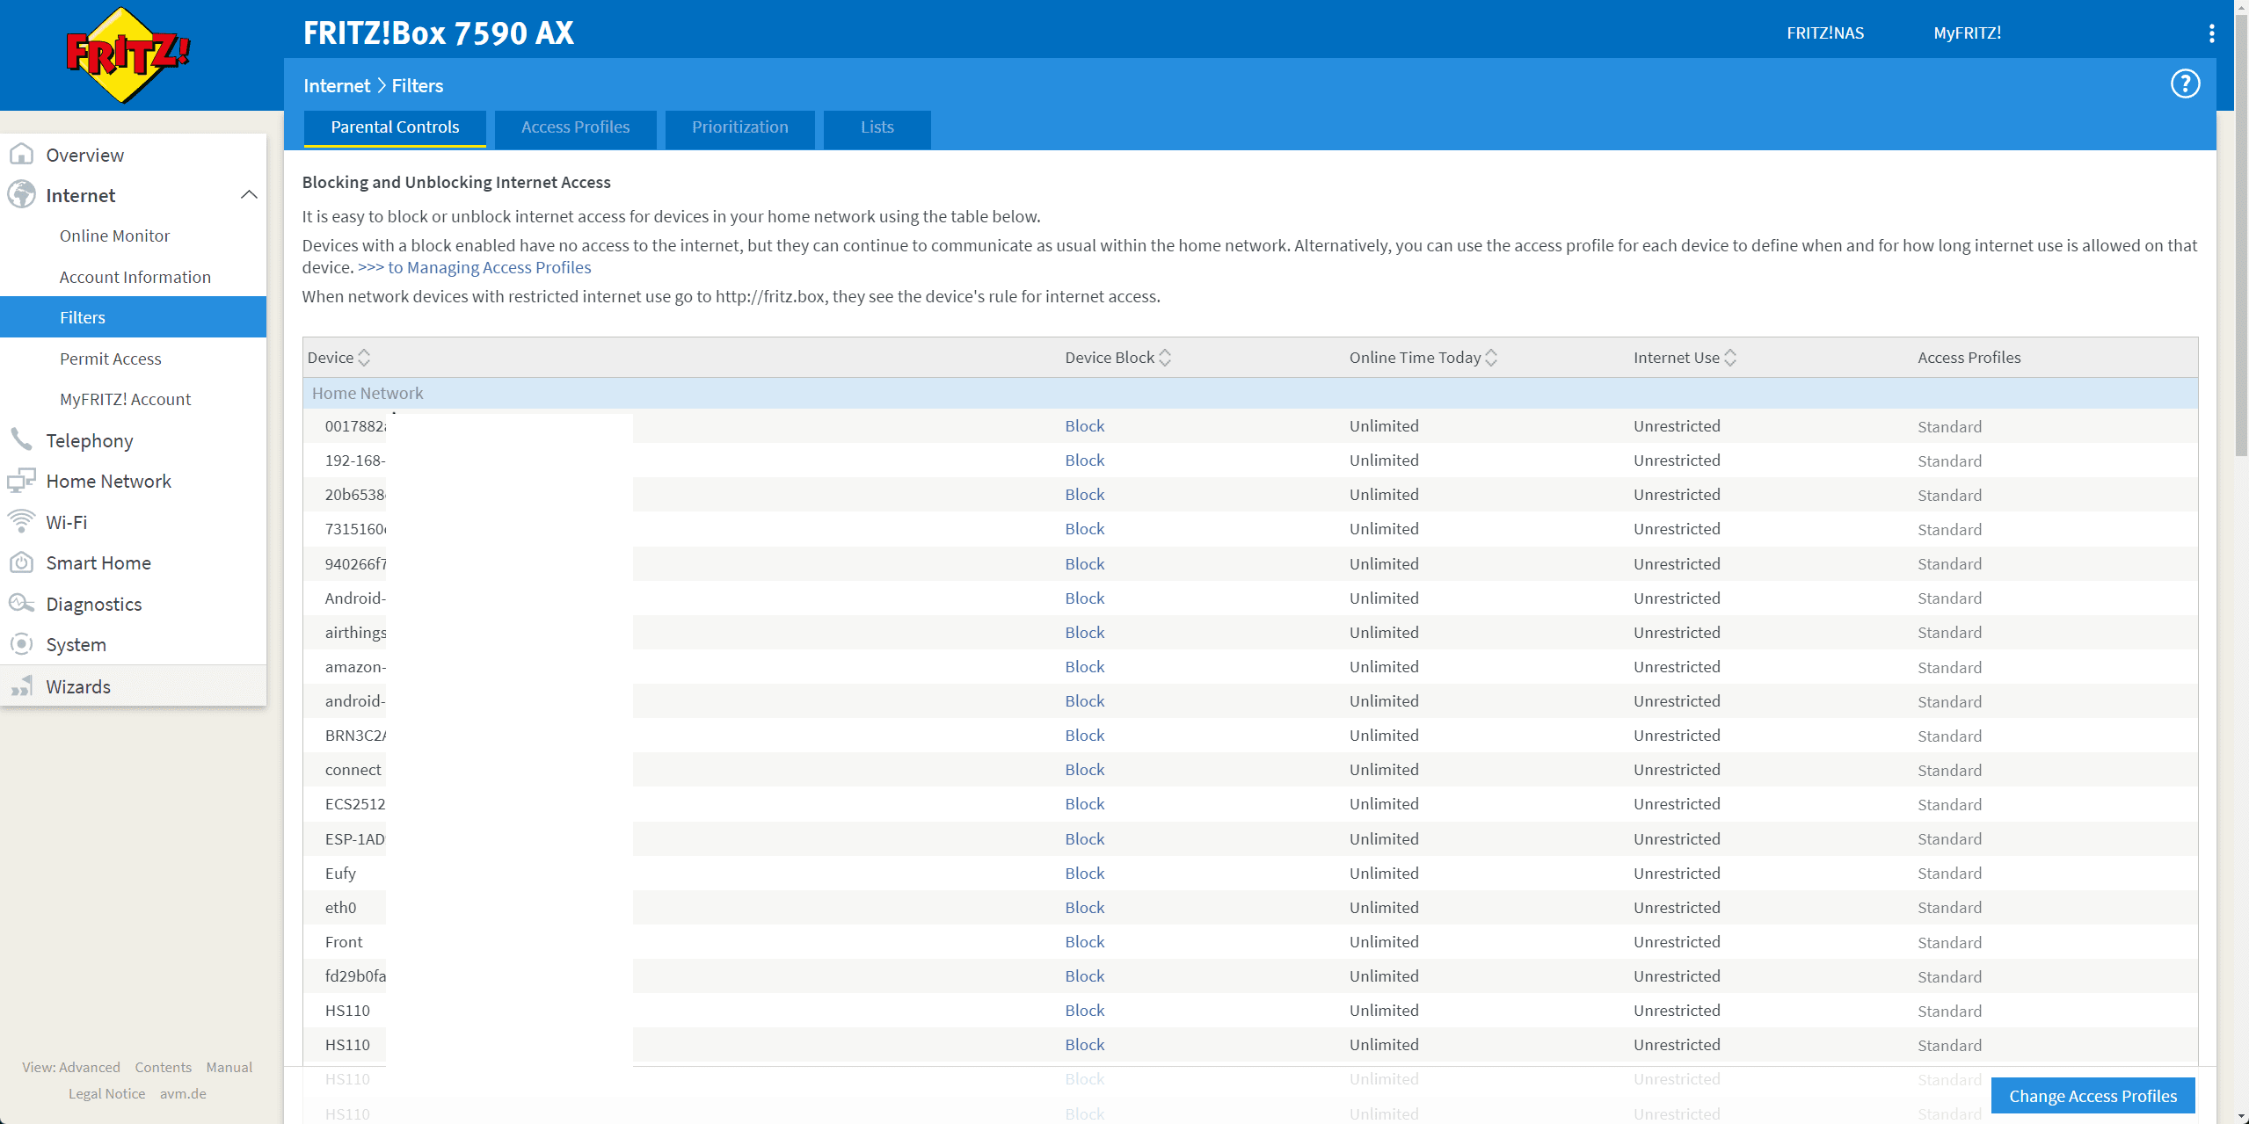This screenshot has width=2249, height=1124.
Task: Click the Smart Home icon
Action: click(21, 562)
